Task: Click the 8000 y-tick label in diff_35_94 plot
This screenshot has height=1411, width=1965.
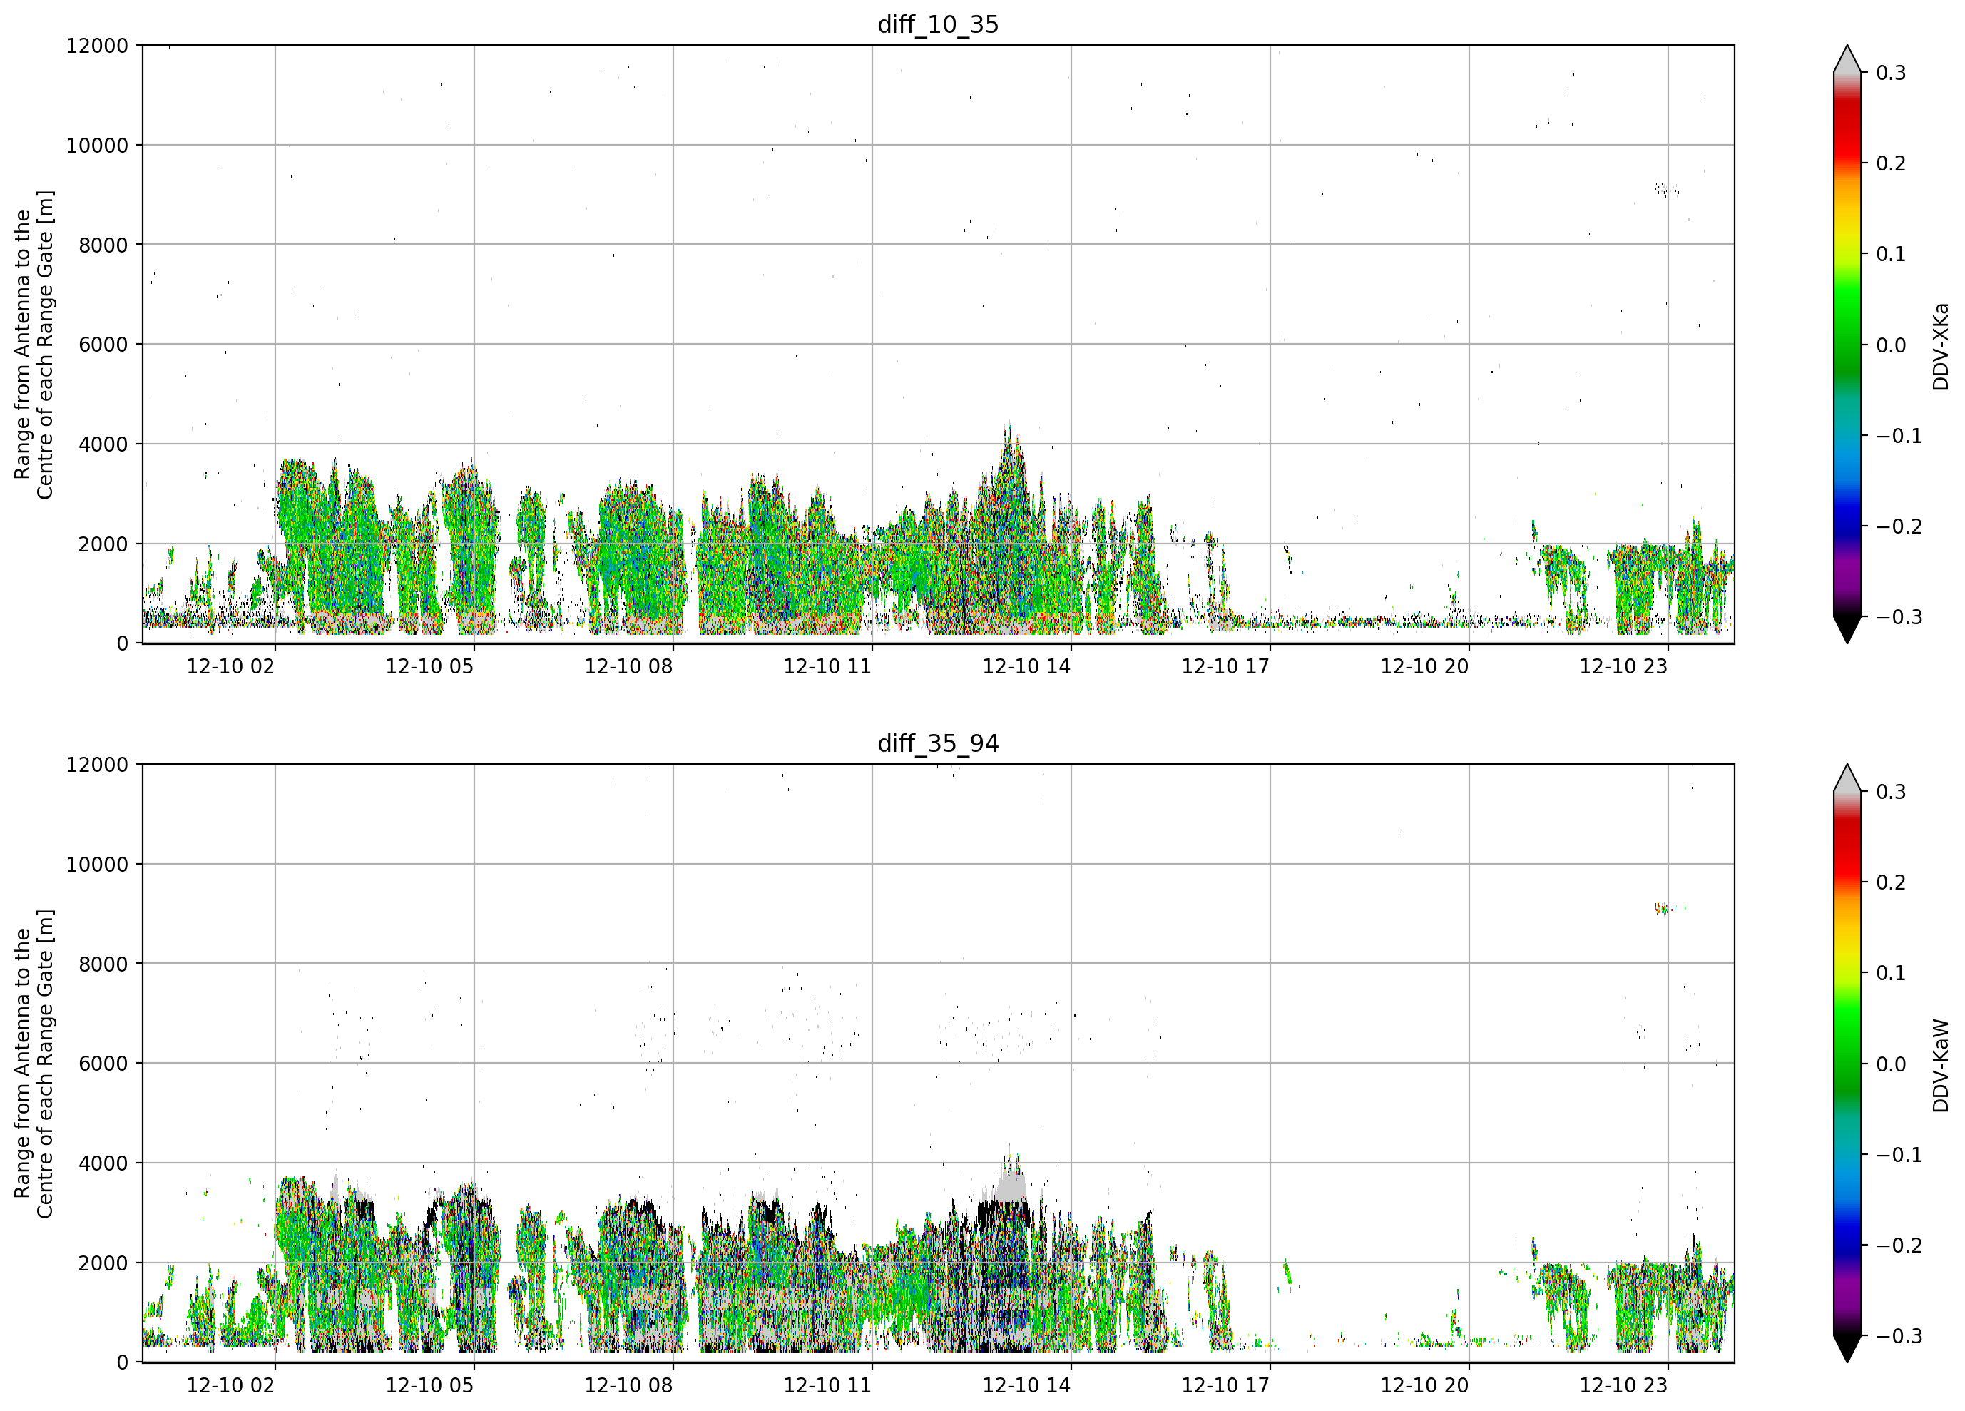Action: point(103,964)
